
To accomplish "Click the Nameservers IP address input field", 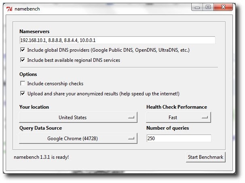I will 118,40.
